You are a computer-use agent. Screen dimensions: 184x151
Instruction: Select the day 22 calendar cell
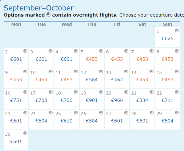(x=167, y=99)
